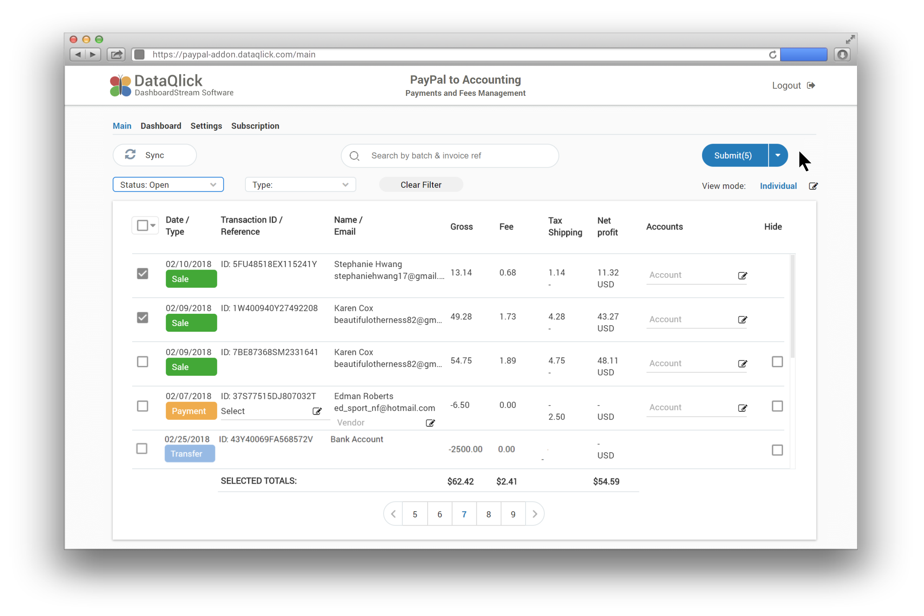Open the Type filter dropdown
The image size is (924, 616).
pyautogui.click(x=300, y=184)
